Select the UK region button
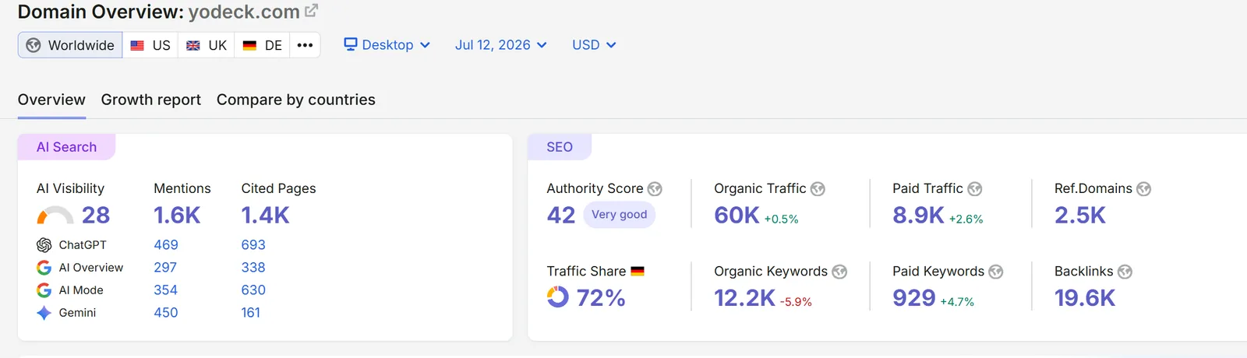 207,45
